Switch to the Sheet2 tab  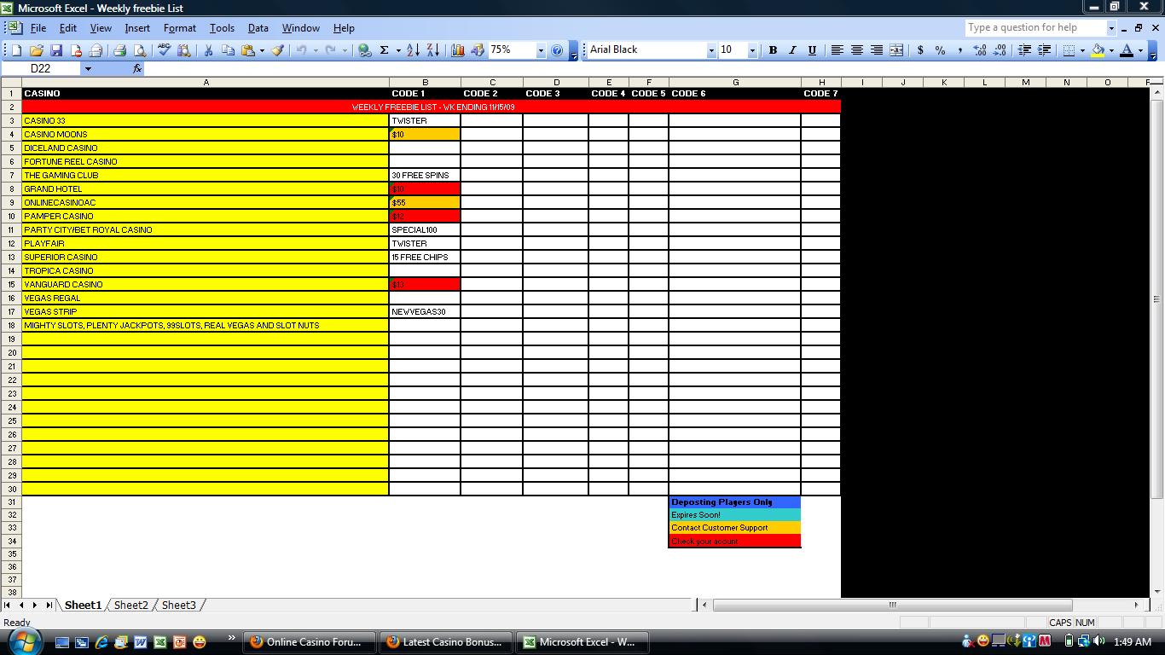[131, 605]
